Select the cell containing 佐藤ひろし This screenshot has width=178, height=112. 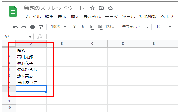[31, 70]
